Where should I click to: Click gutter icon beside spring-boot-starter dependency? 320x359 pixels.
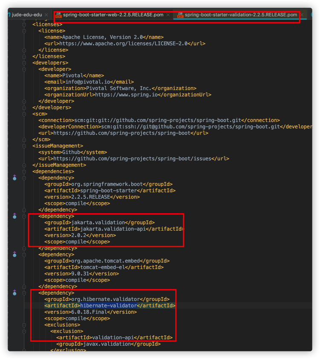pos(14,178)
